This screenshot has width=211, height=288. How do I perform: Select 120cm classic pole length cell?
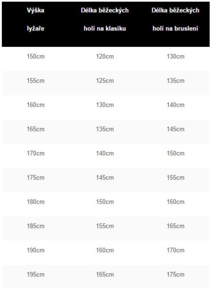[105, 56]
